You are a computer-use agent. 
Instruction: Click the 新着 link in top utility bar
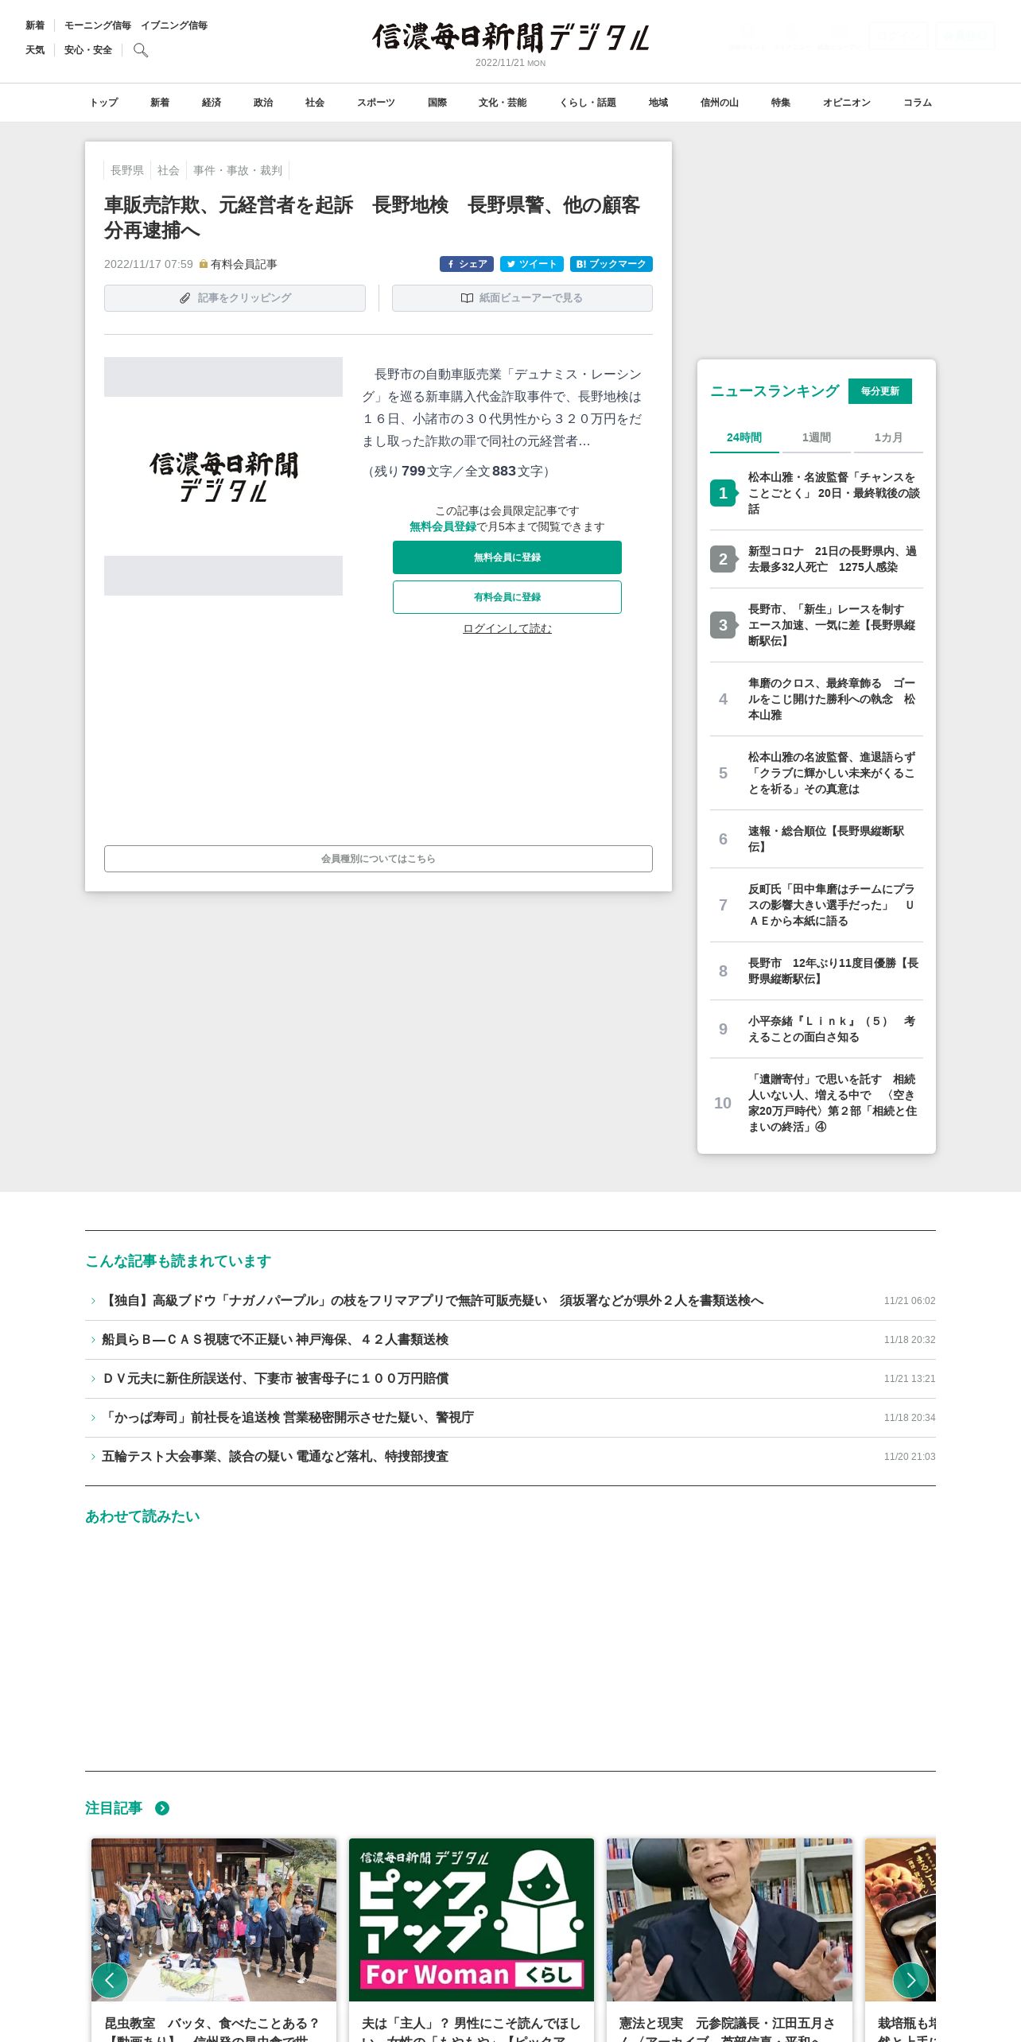tap(35, 25)
